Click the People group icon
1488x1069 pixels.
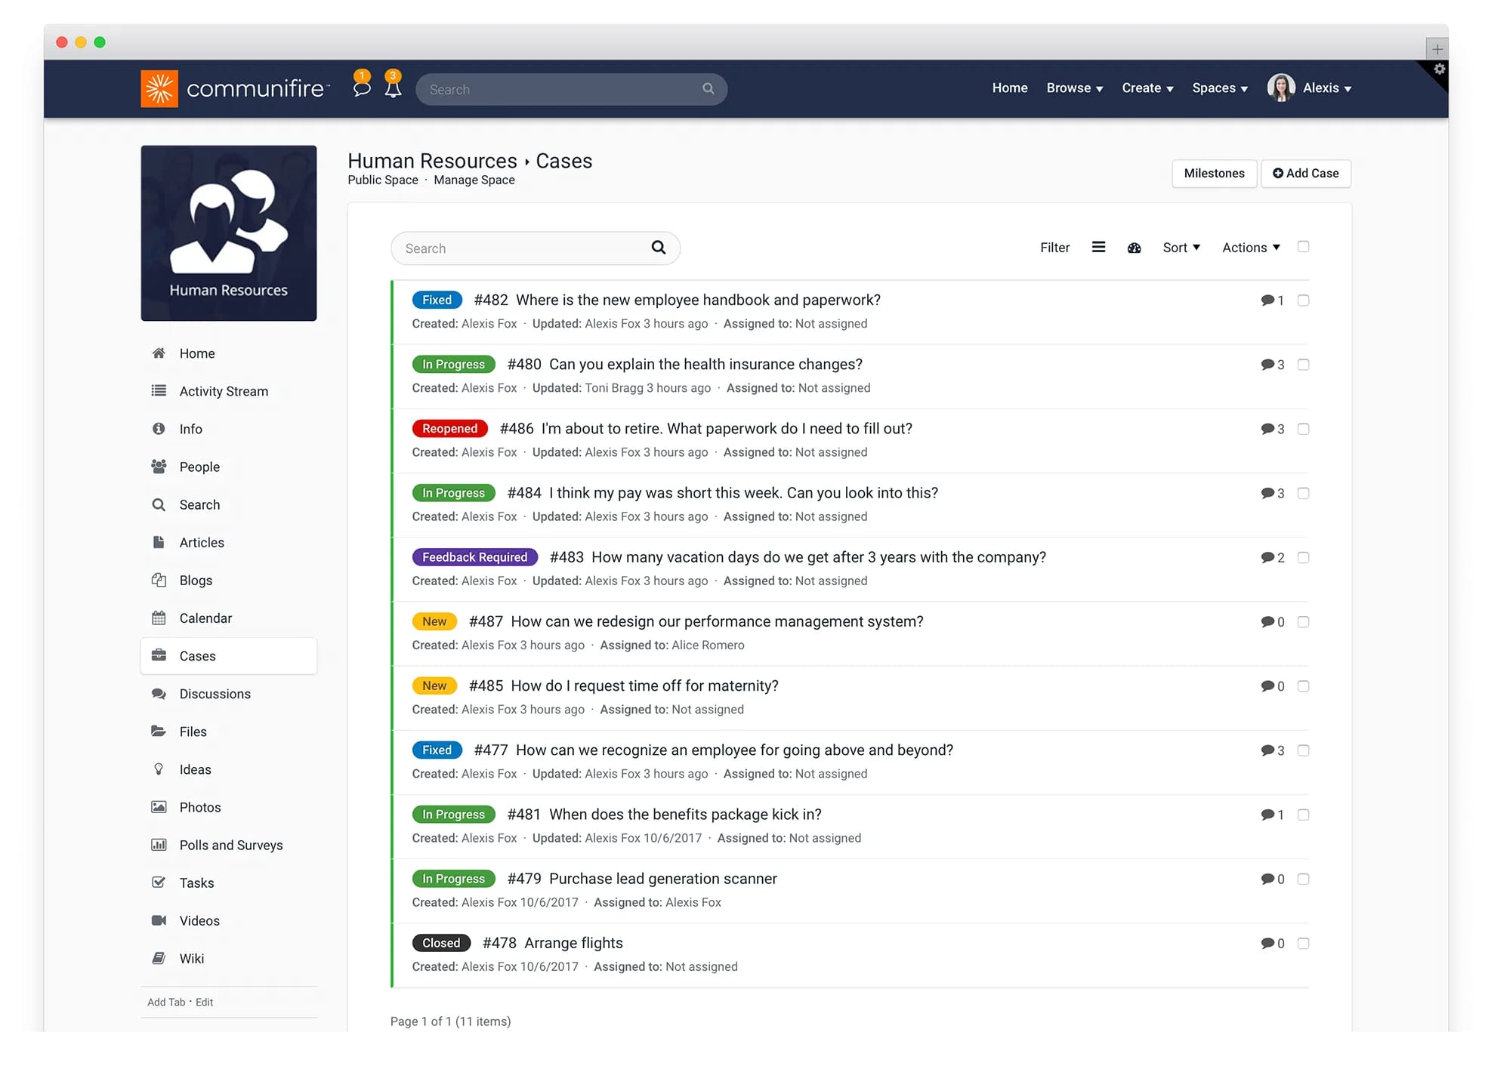(159, 467)
